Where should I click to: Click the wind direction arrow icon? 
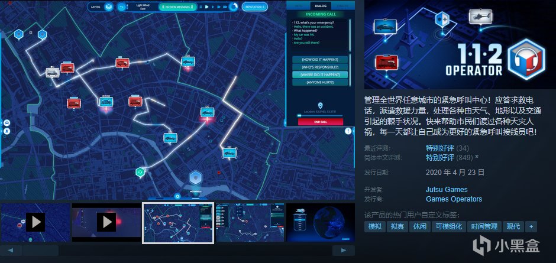122,7
